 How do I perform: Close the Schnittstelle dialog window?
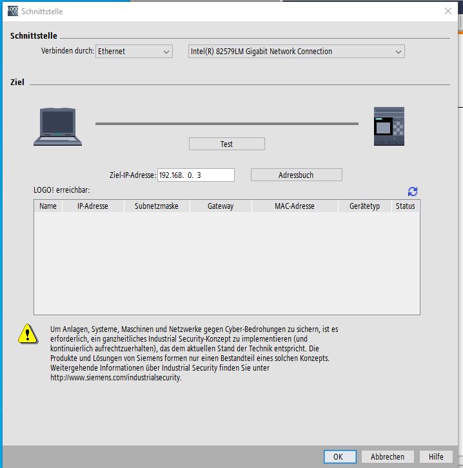tap(448, 11)
